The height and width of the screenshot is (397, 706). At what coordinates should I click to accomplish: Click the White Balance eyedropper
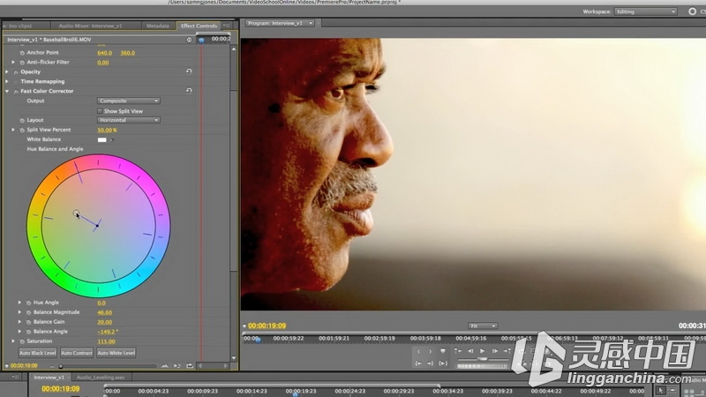(112, 140)
